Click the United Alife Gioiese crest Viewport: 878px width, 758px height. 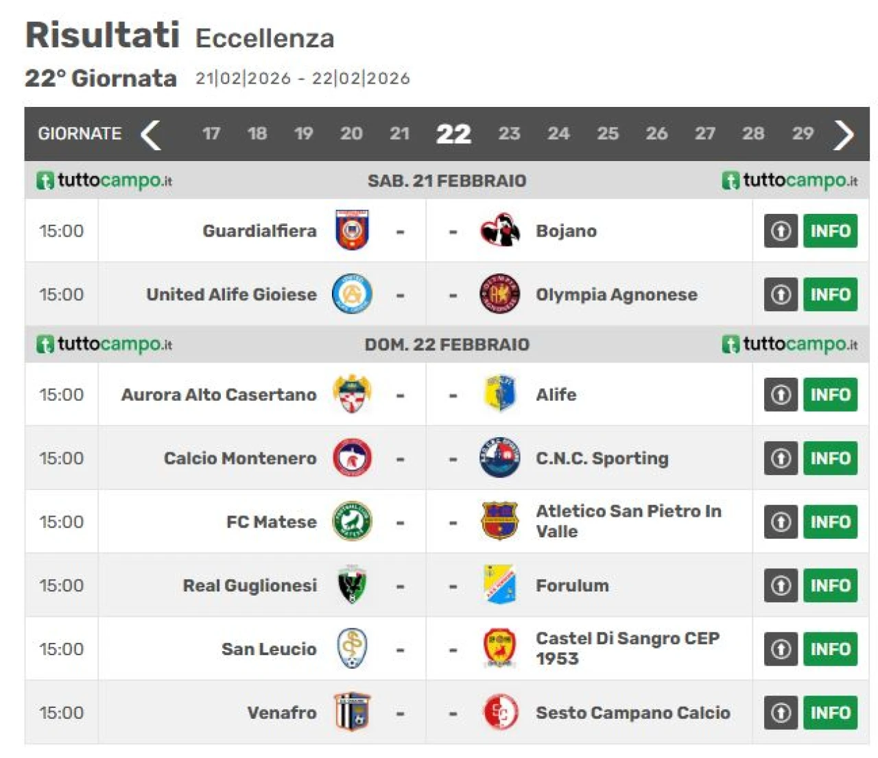(x=352, y=294)
